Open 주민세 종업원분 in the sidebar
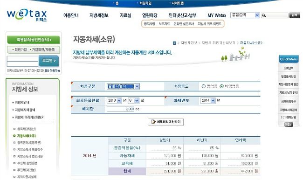This screenshot has width=303, height=180. tap(27, 163)
